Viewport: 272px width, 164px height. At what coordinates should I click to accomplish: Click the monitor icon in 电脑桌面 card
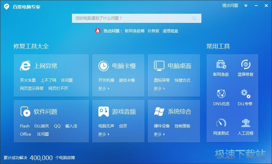[x=159, y=66]
